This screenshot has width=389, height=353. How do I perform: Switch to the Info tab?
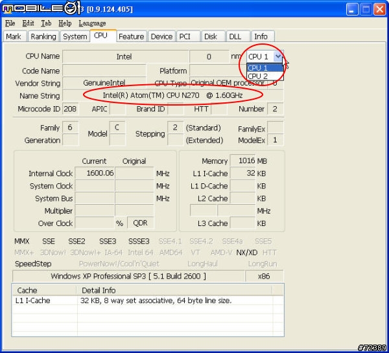point(263,37)
